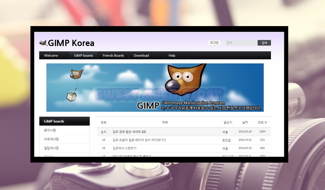
Task: Click the 번호 column header
Action: click(x=104, y=122)
